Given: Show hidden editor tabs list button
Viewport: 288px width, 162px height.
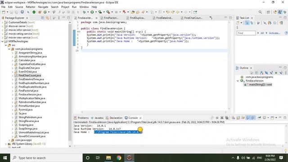Looking at the screenshot, I should click(211, 18).
